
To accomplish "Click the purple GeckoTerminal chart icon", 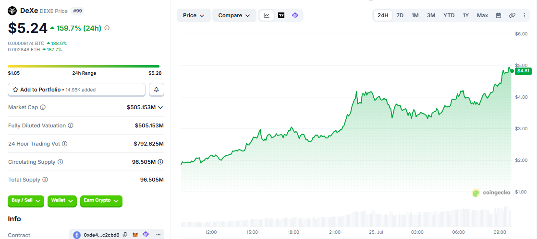I will click(x=295, y=15).
